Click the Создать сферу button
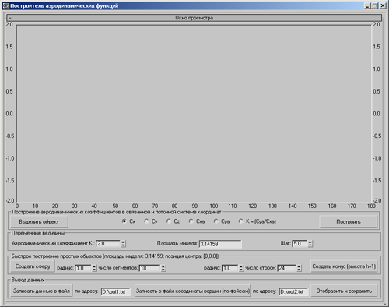This screenshot has width=389, height=307. point(33,266)
